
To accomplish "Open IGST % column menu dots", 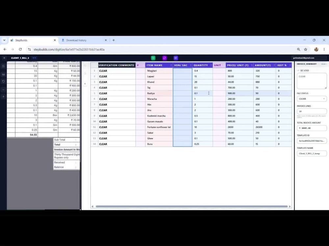I will (x=290, y=65).
